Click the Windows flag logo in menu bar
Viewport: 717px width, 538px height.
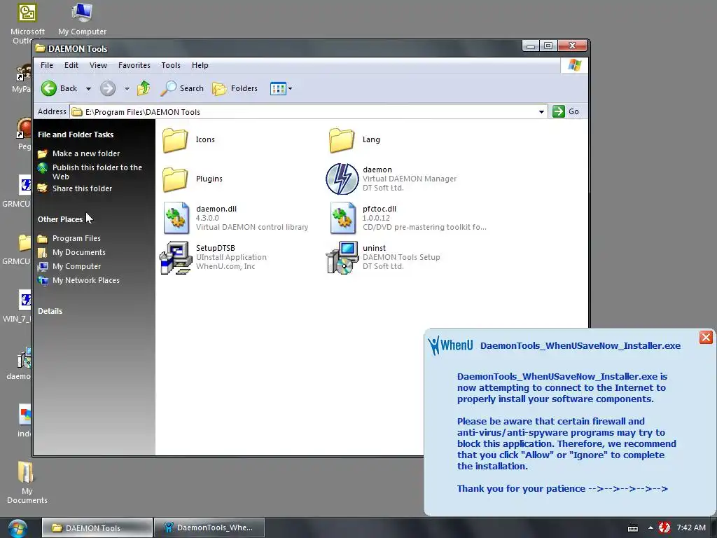(574, 65)
